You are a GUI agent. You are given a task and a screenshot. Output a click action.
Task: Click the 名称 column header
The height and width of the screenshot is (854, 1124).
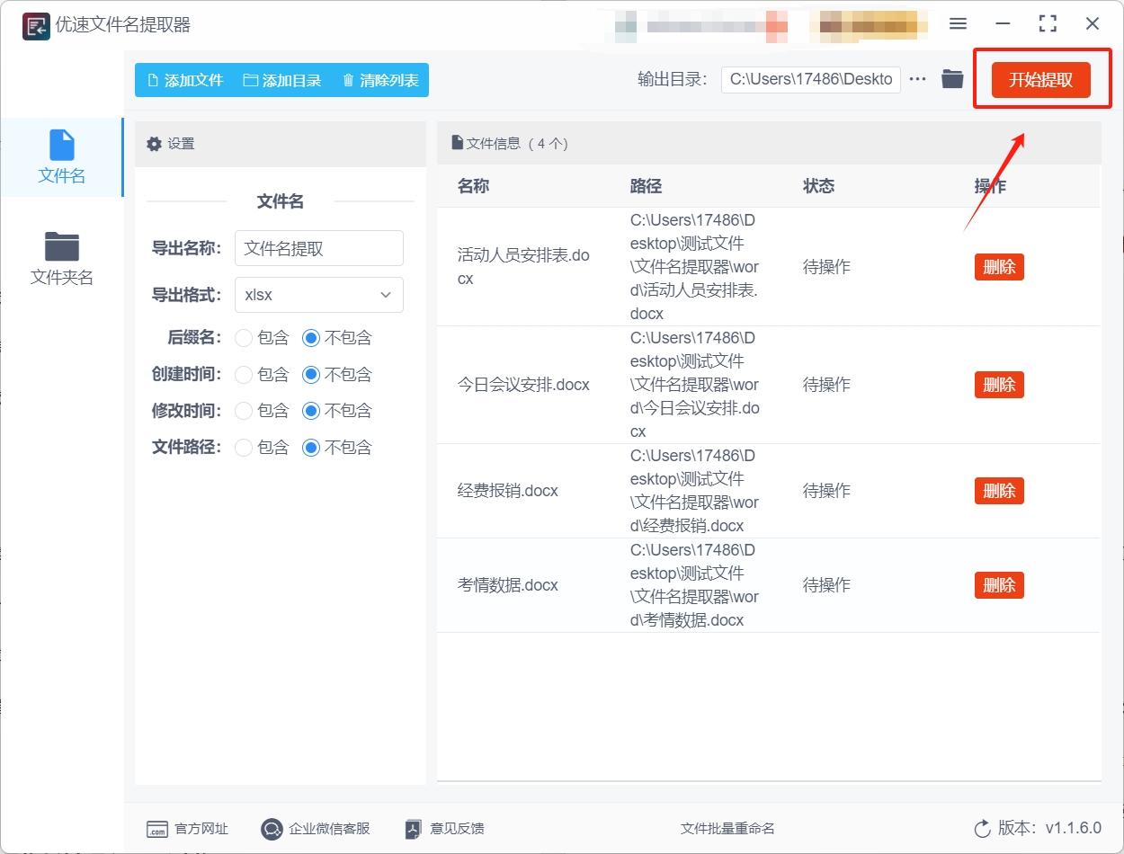point(474,186)
